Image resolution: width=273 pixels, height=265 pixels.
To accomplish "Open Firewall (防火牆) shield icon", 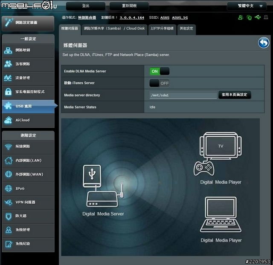I will click(x=9, y=216).
